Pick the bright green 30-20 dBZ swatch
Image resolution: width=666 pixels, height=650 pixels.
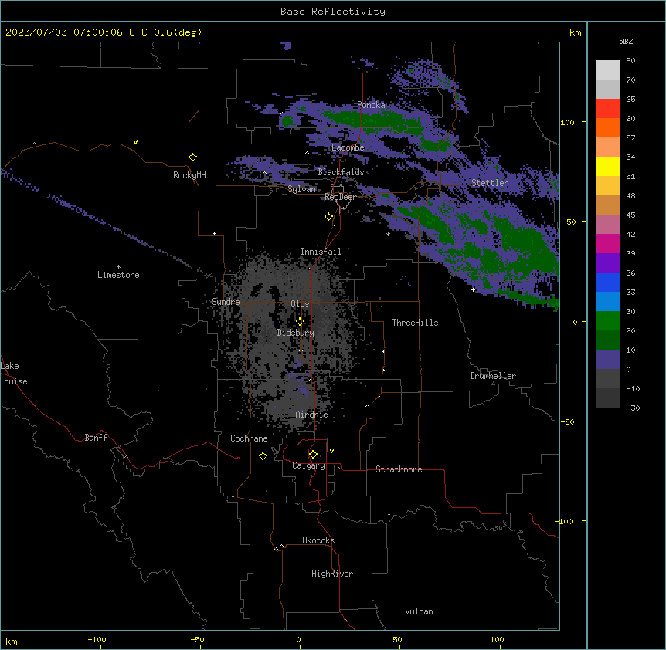coord(607,321)
